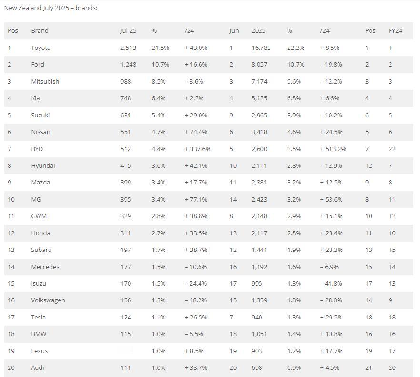
Task: Select BYD's +337.6% change value
Action: 198,149
